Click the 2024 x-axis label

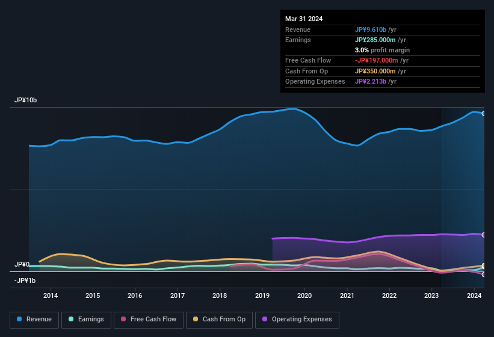click(474, 295)
